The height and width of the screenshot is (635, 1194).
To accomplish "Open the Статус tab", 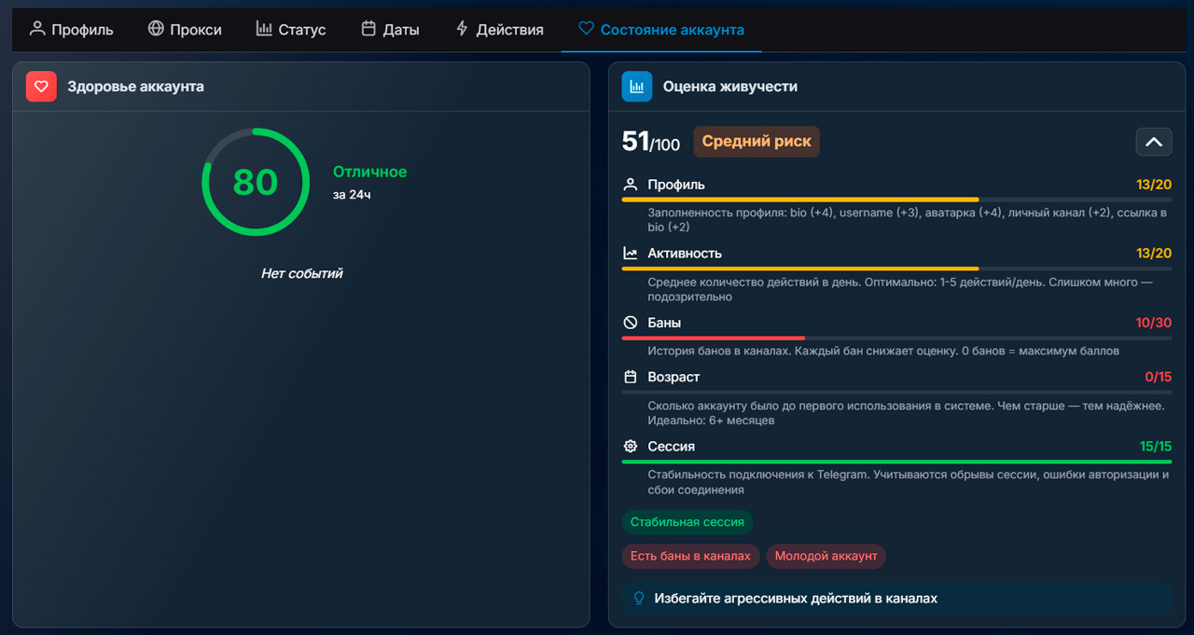I will [291, 29].
